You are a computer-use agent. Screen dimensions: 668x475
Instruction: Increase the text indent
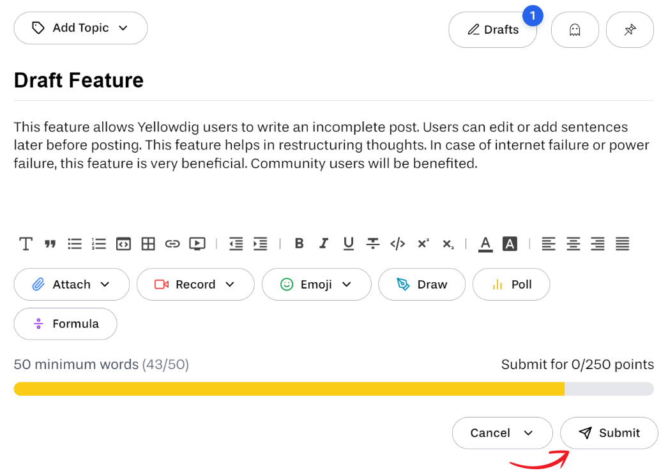[261, 244]
